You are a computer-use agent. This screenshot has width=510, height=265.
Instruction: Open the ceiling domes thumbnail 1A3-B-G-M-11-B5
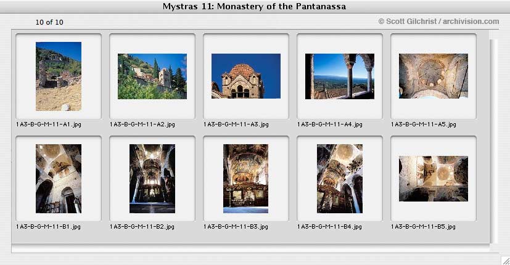point(434,179)
